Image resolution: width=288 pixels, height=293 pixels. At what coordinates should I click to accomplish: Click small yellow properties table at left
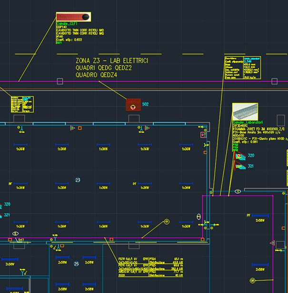22,104
